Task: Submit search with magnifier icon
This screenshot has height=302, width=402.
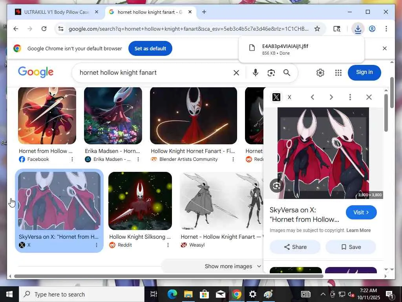Action: point(287,73)
